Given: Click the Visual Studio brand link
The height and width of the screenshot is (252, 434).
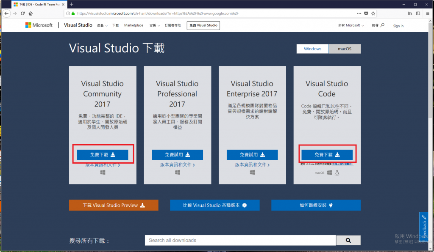Looking at the screenshot, I should pos(78,25).
